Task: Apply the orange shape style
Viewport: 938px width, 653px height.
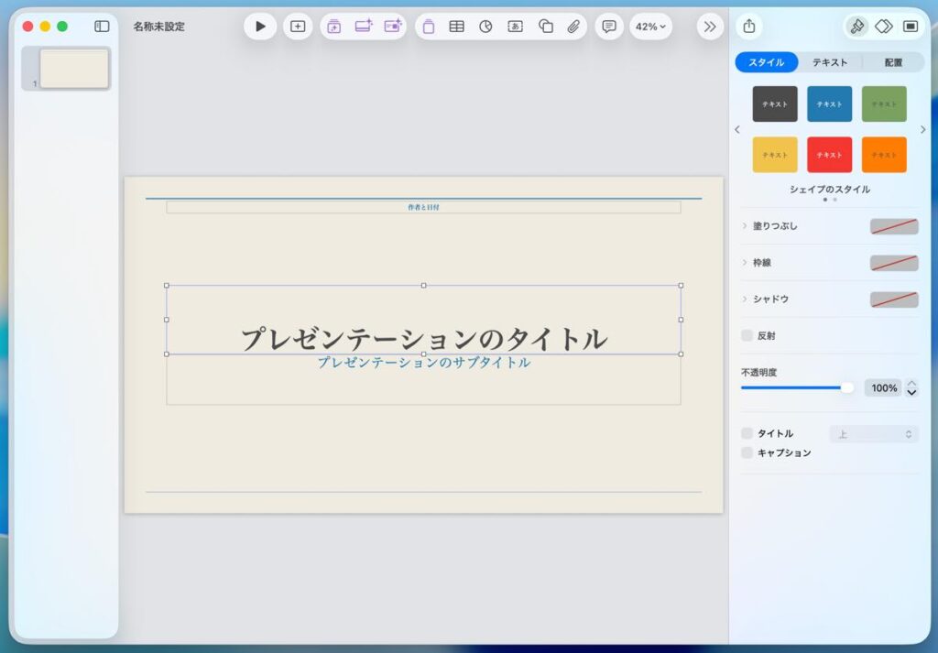Action: click(x=884, y=155)
